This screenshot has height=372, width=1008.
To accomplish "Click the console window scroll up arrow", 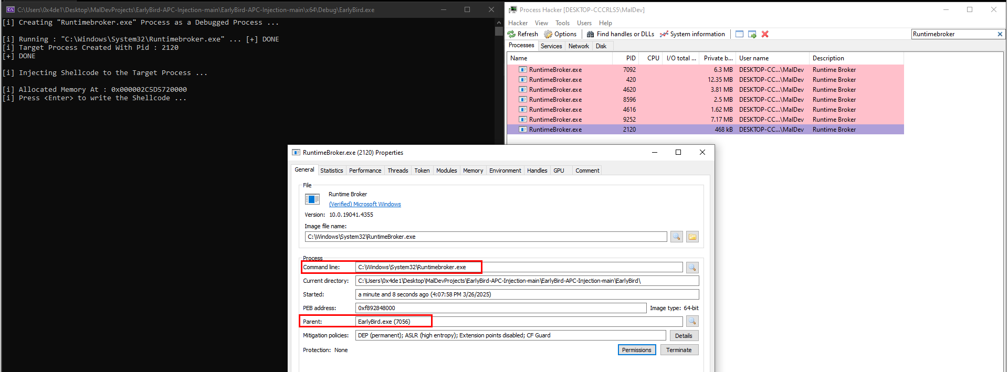I will click(x=499, y=23).
